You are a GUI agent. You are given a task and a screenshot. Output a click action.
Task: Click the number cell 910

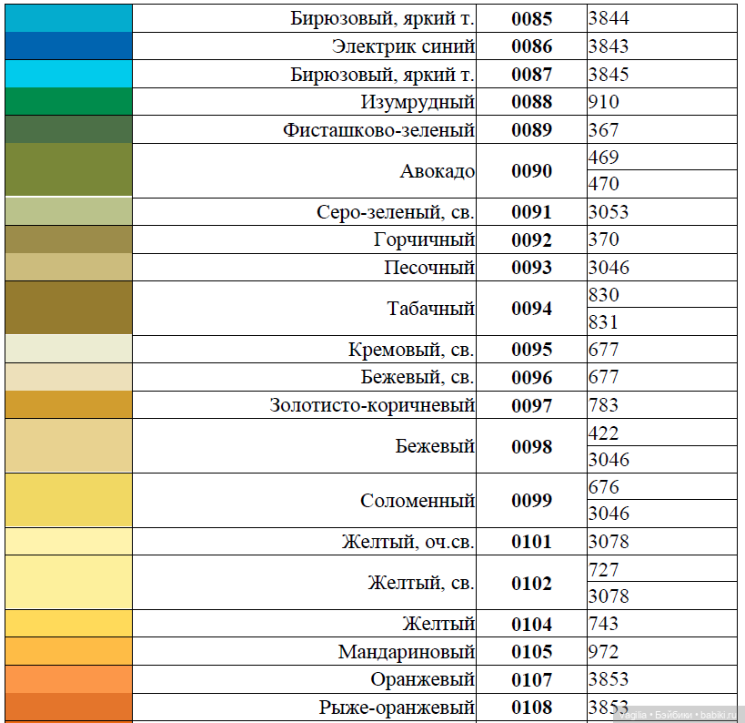[604, 102]
